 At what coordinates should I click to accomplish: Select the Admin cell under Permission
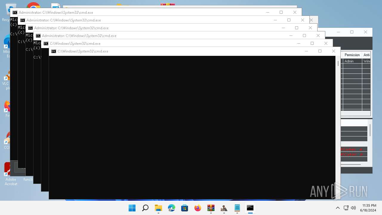click(x=352, y=61)
